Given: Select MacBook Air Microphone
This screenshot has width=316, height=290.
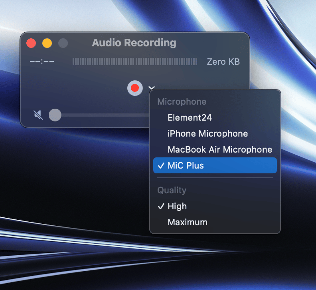Looking at the screenshot, I should click(215, 149).
